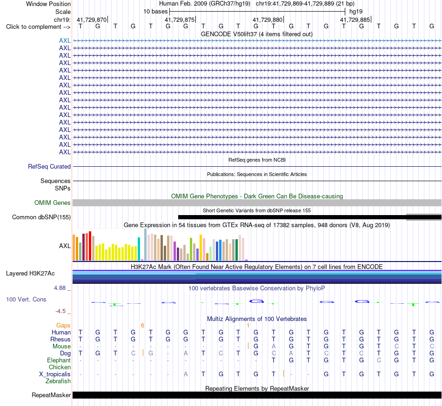Click the 'OMIM Genes' track label

pyautogui.click(x=52, y=203)
